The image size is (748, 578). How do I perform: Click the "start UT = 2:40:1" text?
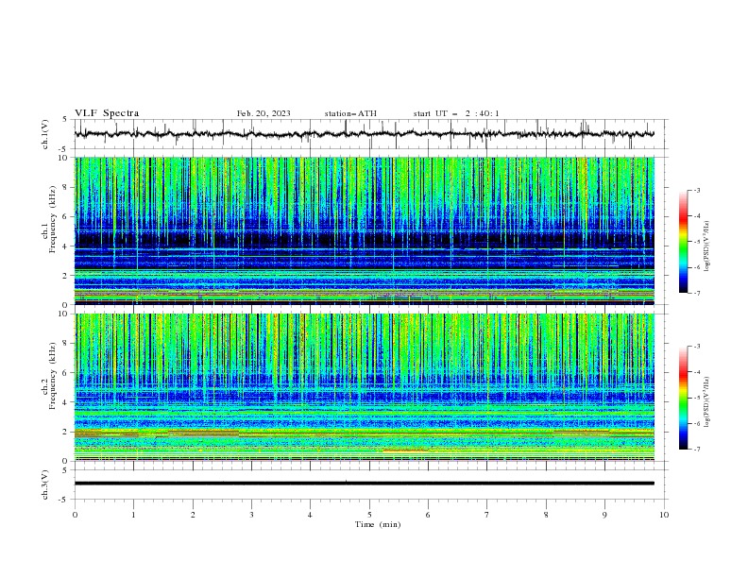pyautogui.click(x=456, y=113)
